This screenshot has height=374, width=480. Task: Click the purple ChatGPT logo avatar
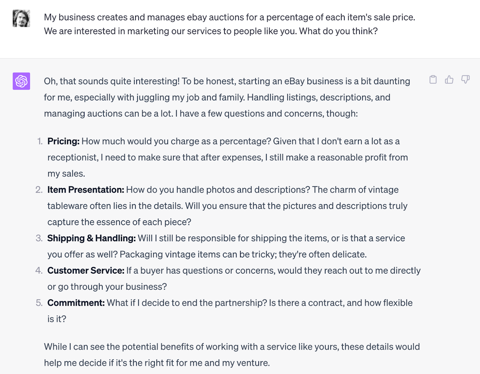point(21,81)
